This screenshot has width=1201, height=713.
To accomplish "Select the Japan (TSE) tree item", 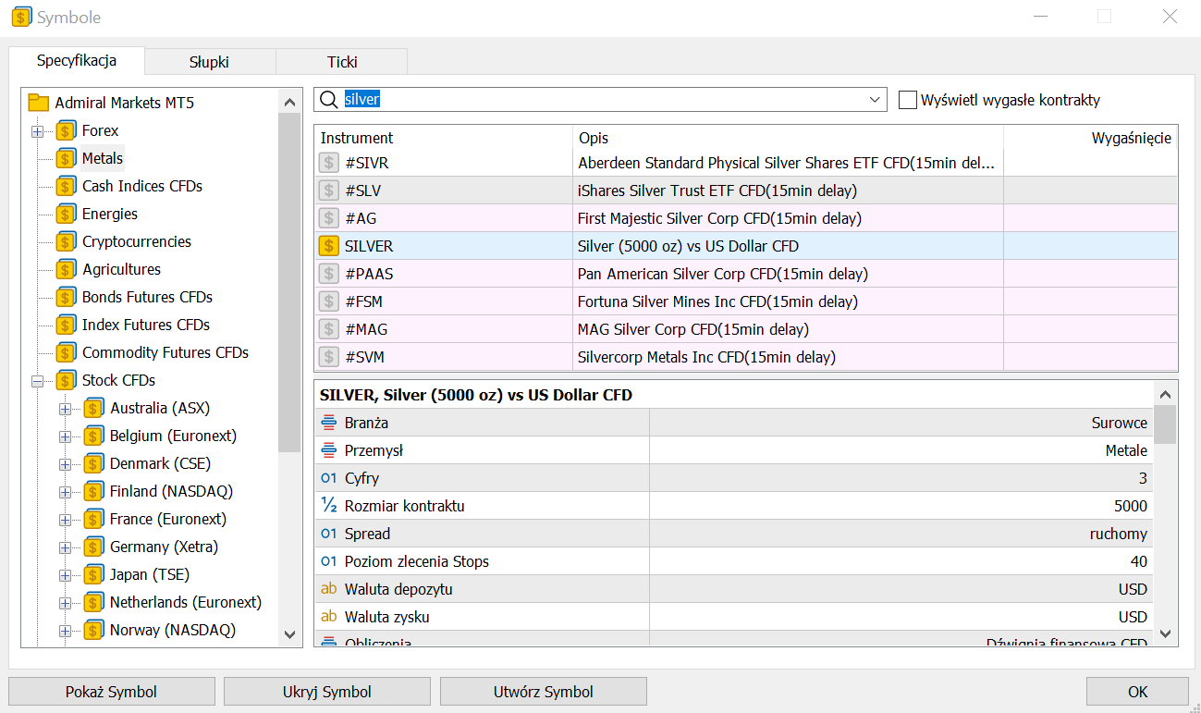I will (150, 574).
